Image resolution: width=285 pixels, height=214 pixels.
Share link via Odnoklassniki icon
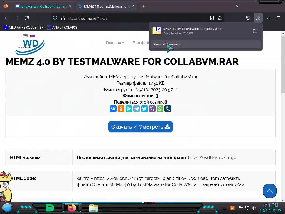[121, 109]
